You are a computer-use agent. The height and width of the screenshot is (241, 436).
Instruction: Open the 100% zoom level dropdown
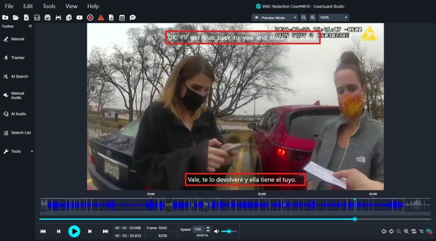(x=333, y=17)
